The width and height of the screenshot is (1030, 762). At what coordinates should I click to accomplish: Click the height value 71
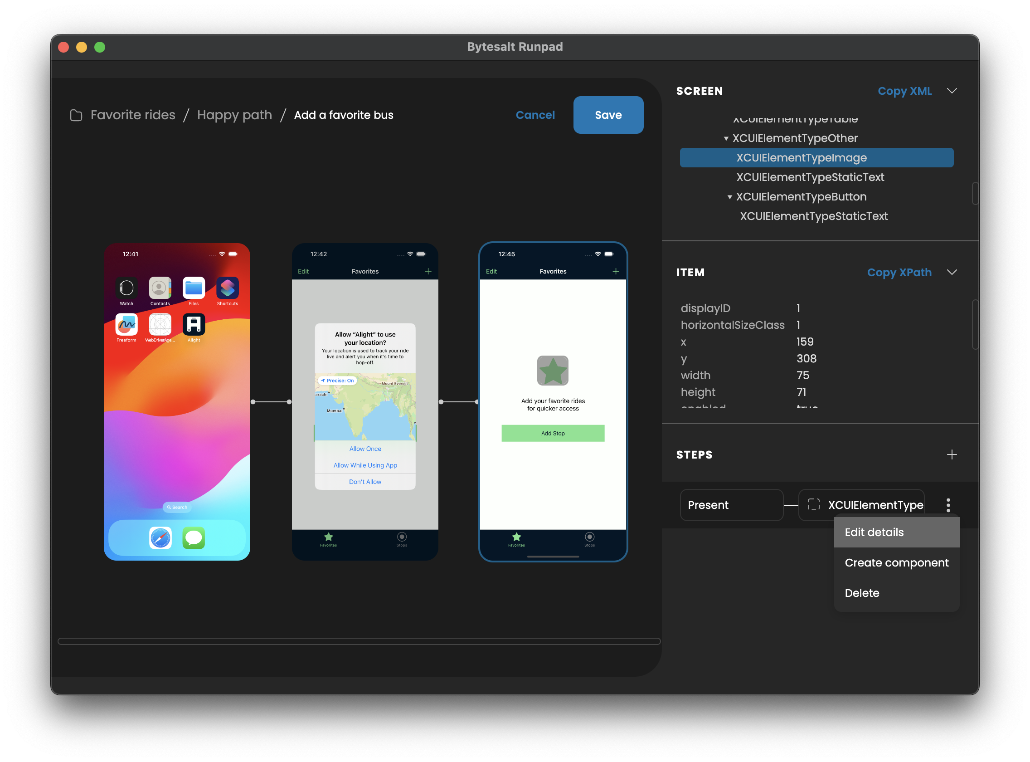[x=801, y=392]
